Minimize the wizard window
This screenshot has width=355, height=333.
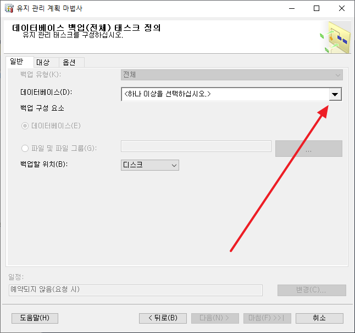[x=292, y=8]
